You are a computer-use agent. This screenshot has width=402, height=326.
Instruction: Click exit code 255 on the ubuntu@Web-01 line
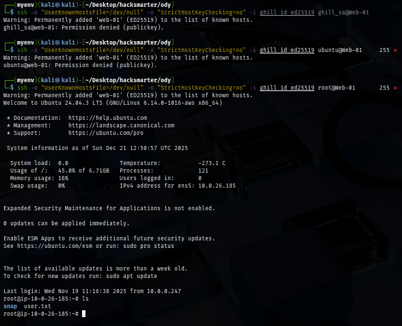click(384, 50)
